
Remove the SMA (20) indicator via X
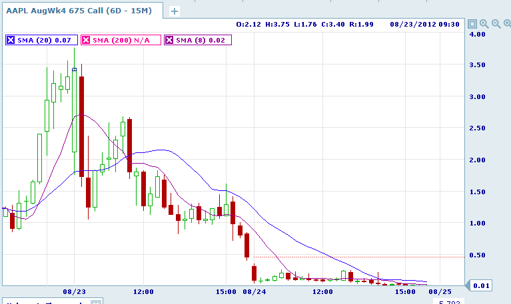tap(10, 41)
